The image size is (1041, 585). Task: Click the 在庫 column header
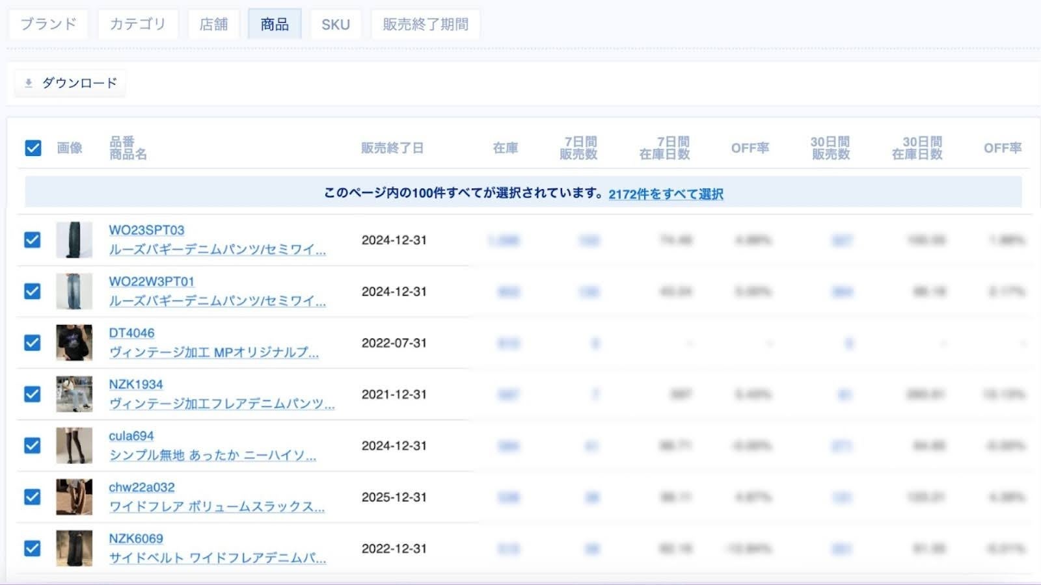506,148
